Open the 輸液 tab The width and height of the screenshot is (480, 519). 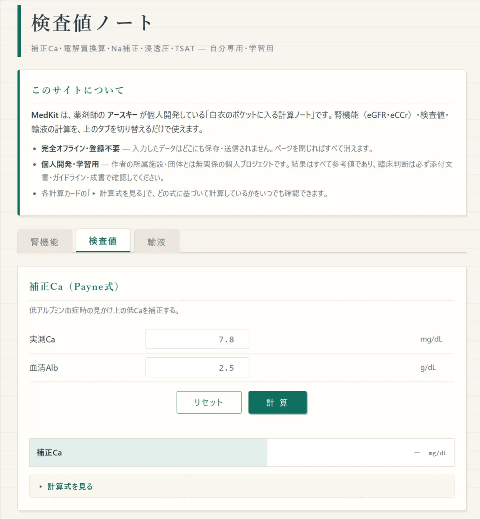tap(157, 242)
